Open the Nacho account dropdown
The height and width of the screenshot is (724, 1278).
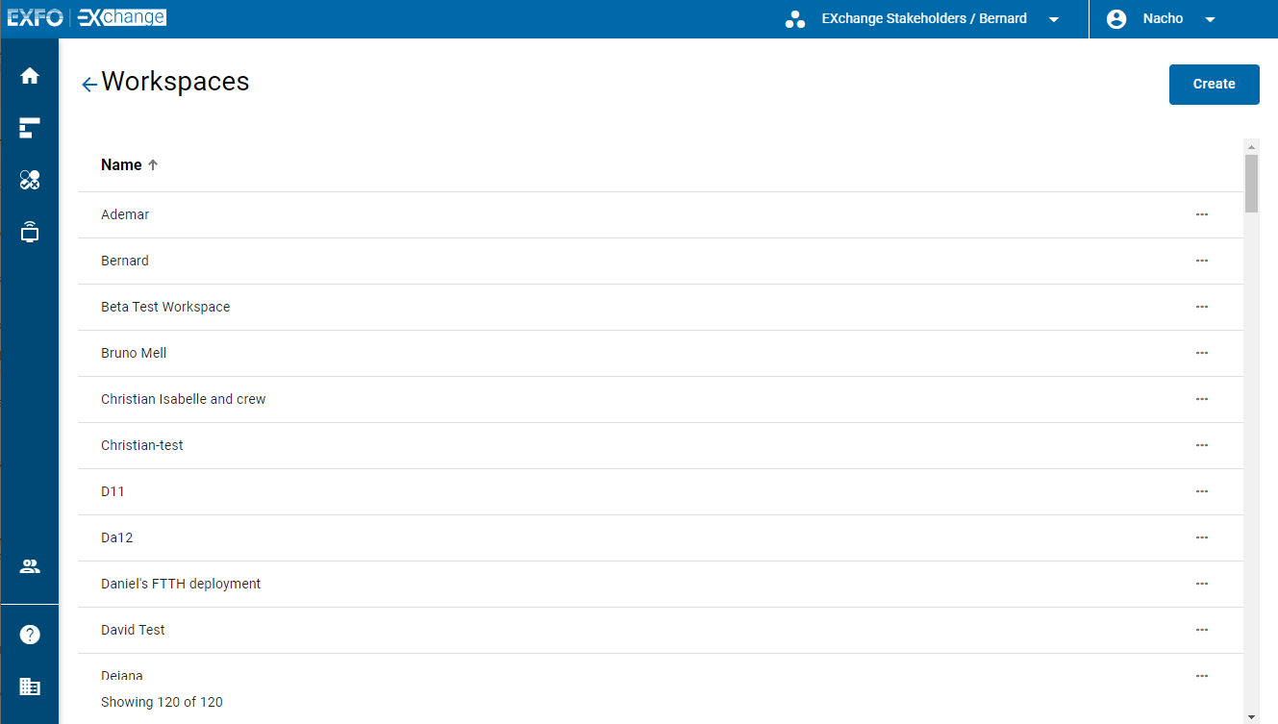click(x=1211, y=18)
